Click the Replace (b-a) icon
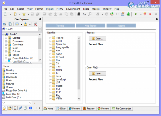Viewport: 161px width, 116px height. pos(84,14)
